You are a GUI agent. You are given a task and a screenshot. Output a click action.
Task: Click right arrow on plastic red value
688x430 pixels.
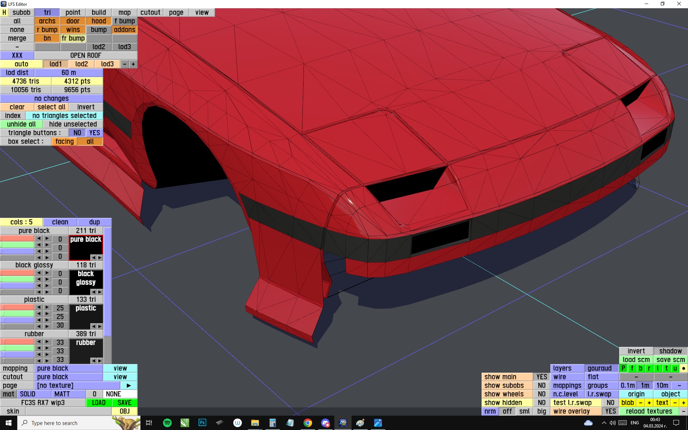coord(47,307)
